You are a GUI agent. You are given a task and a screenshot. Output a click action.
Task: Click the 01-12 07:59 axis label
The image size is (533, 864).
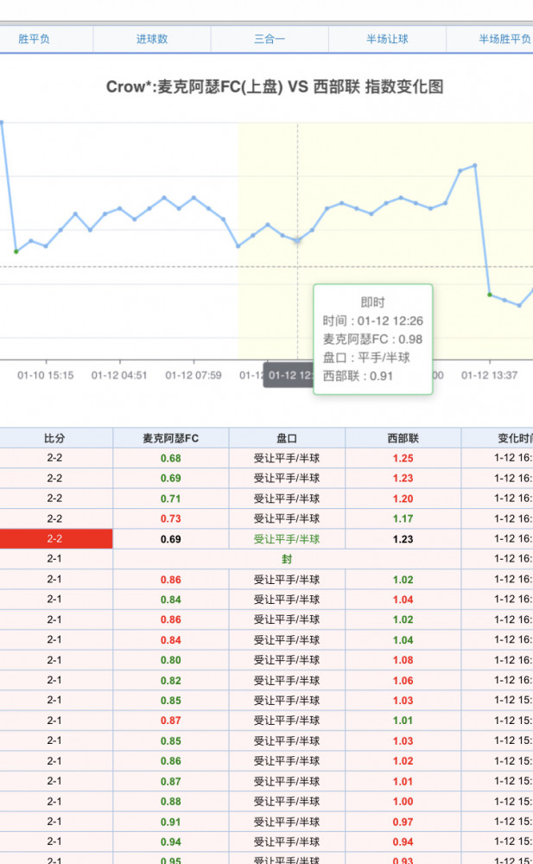[x=194, y=375]
